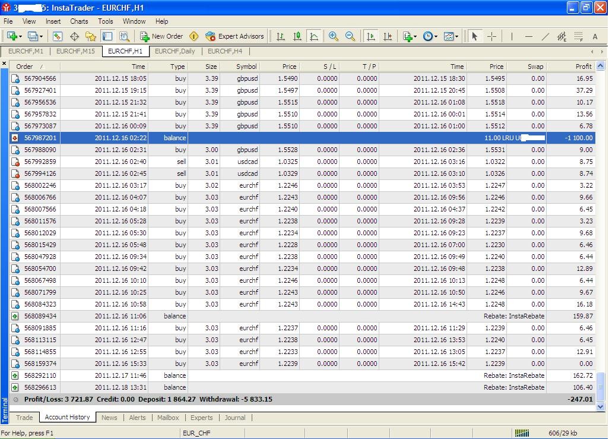Switch chart to Line Chart icon
This screenshot has height=439, width=609.
tap(314, 36)
